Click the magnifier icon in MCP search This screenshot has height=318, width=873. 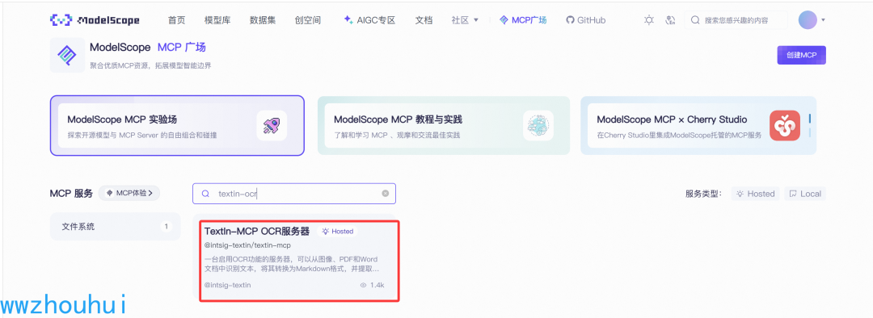click(x=205, y=194)
